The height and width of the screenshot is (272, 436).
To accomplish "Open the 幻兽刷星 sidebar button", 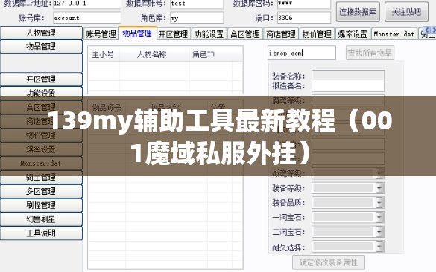I will pyautogui.click(x=41, y=219).
